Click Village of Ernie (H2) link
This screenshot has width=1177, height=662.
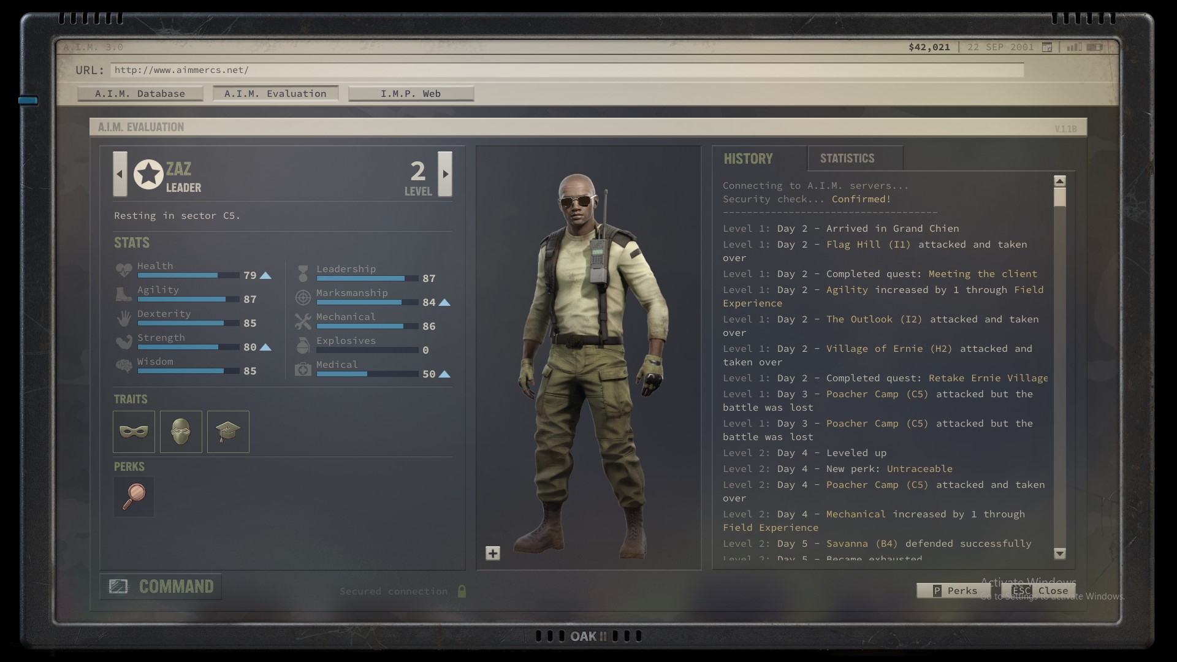(x=889, y=349)
